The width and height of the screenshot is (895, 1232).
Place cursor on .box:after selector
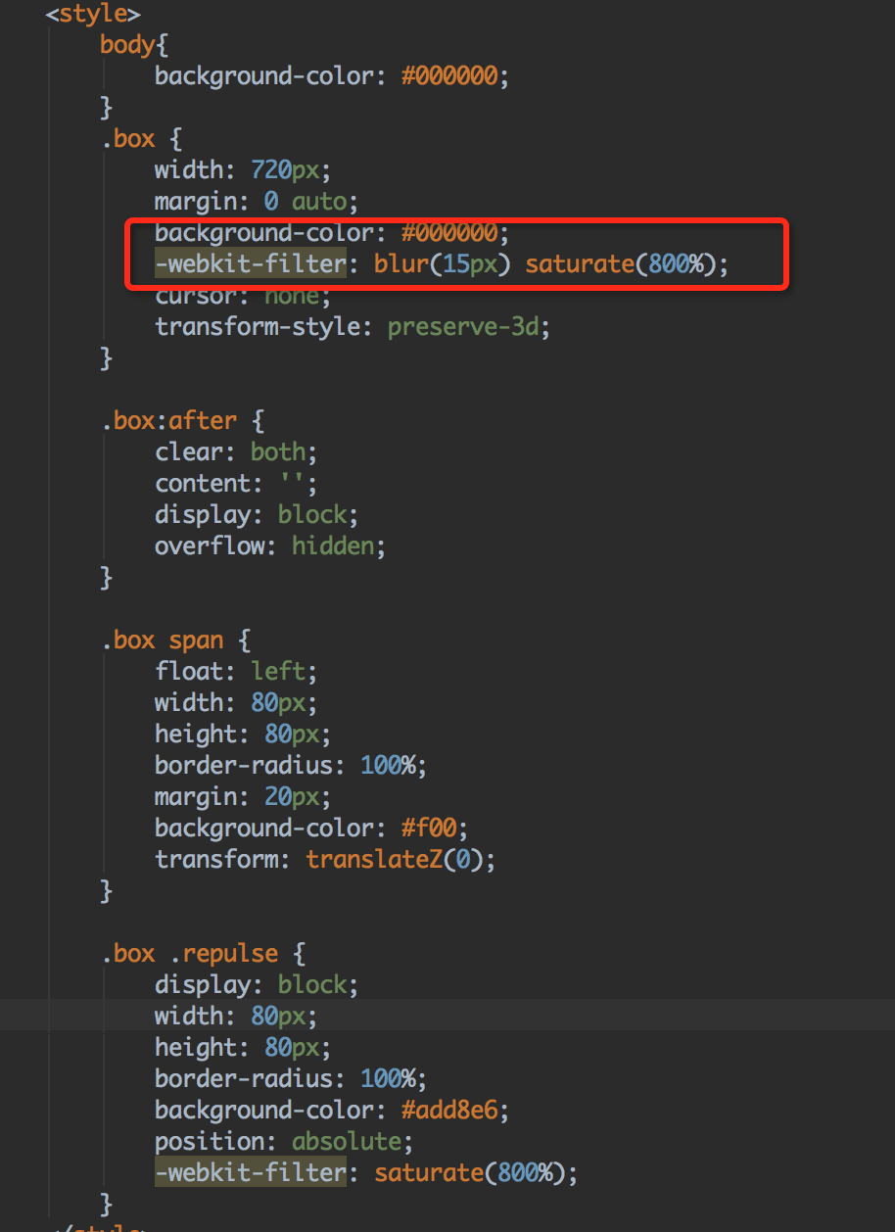click(x=168, y=421)
